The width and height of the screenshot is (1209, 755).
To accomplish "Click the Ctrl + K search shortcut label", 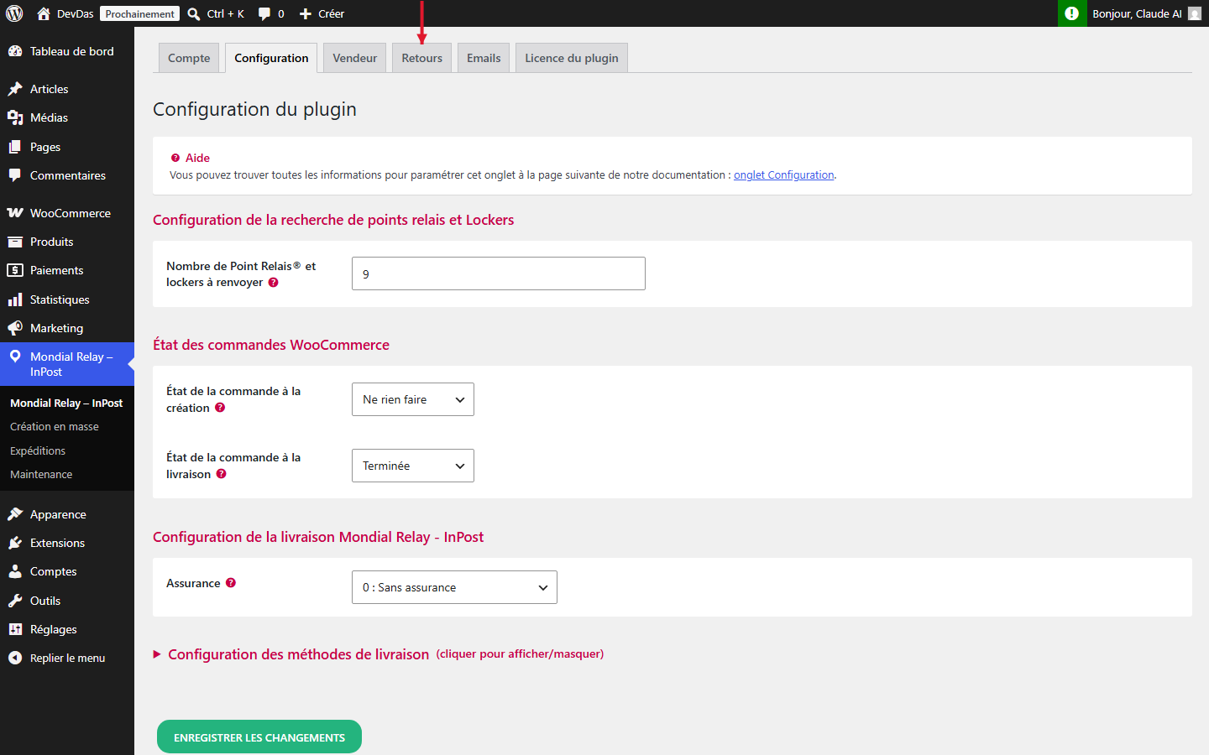I will pos(226,13).
